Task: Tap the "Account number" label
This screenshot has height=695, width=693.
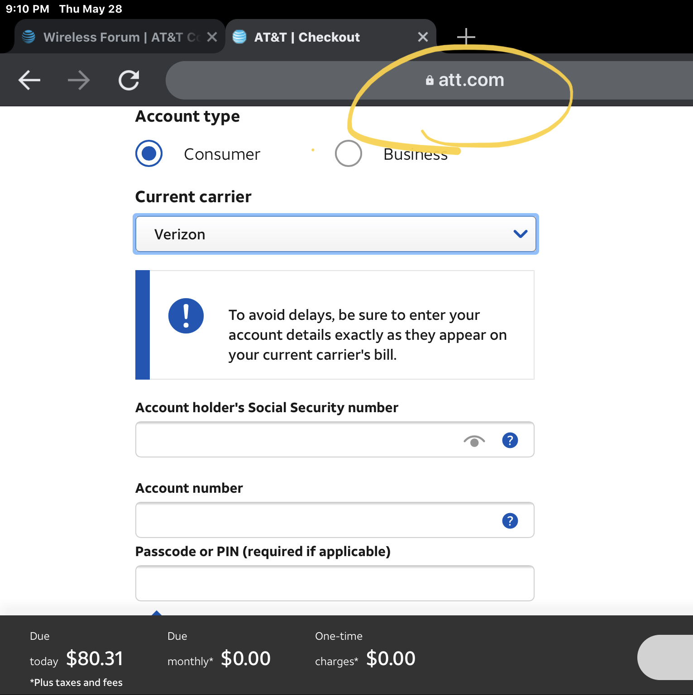Action: [x=189, y=488]
